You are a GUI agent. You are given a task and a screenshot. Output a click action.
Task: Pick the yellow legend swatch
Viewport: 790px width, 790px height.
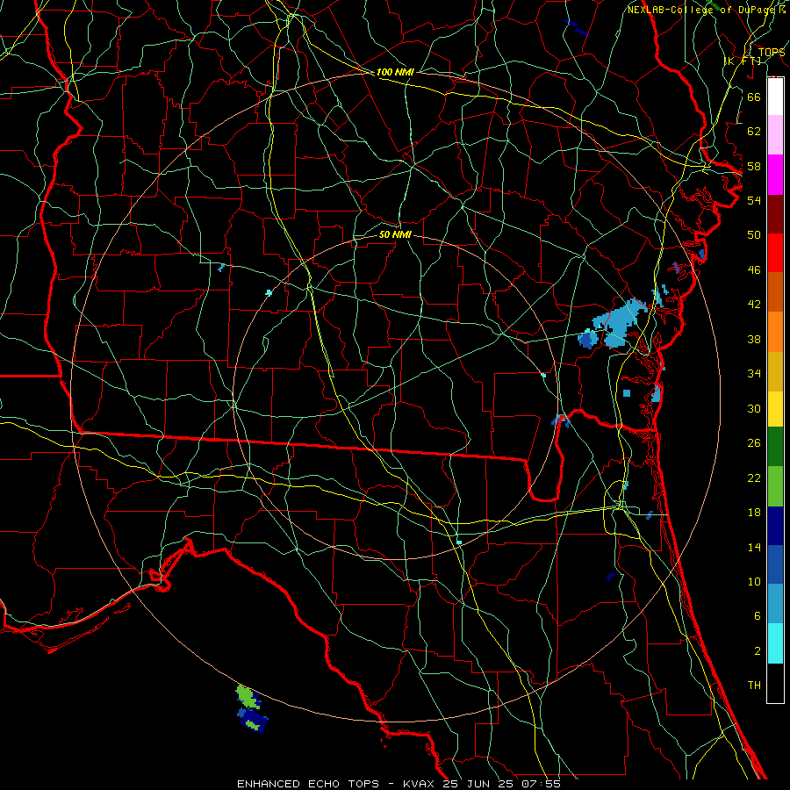pos(775,408)
